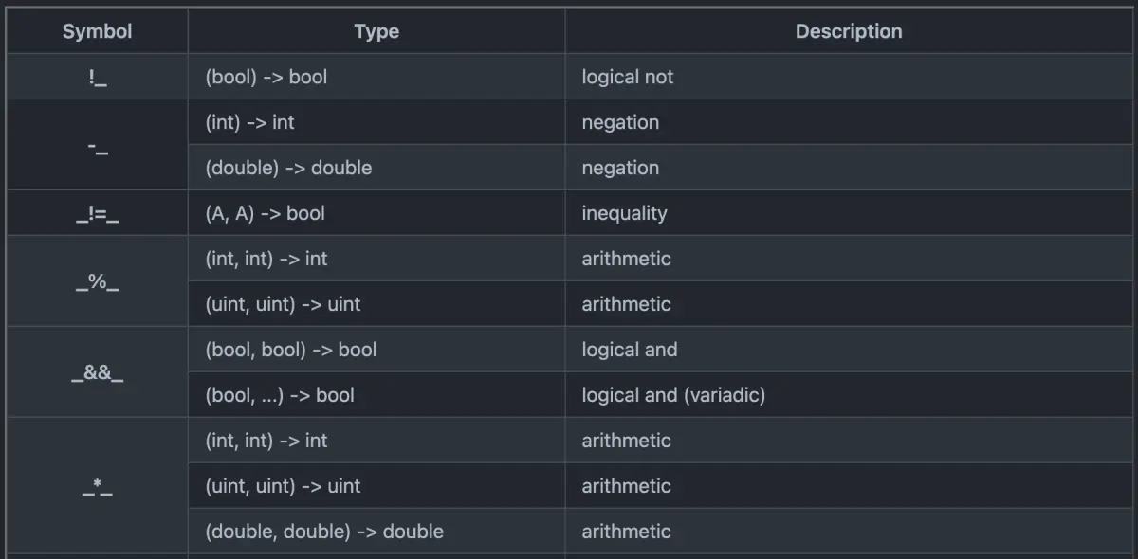Click the (A, A) -> bool type cell

[265, 213]
